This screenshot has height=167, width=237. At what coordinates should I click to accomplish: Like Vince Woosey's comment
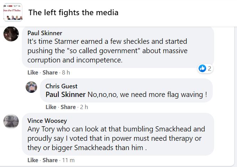[33, 160]
